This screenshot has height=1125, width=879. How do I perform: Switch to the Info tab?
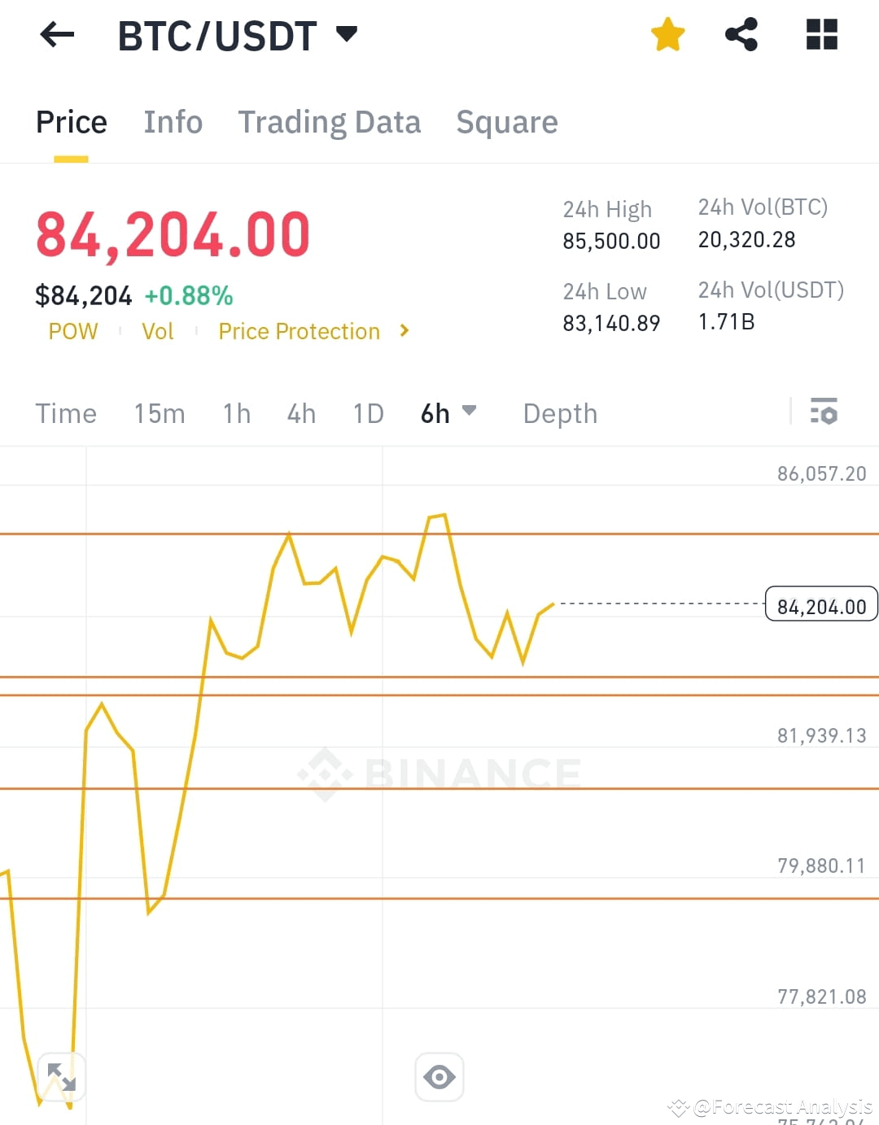pyautogui.click(x=173, y=122)
